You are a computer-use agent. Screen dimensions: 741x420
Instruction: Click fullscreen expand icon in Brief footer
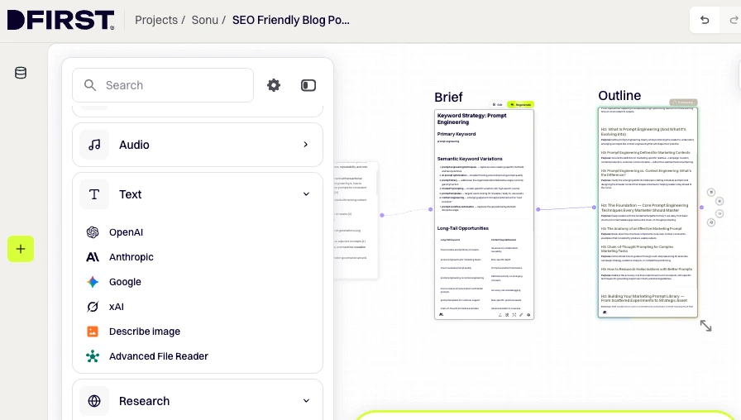tap(514, 315)
